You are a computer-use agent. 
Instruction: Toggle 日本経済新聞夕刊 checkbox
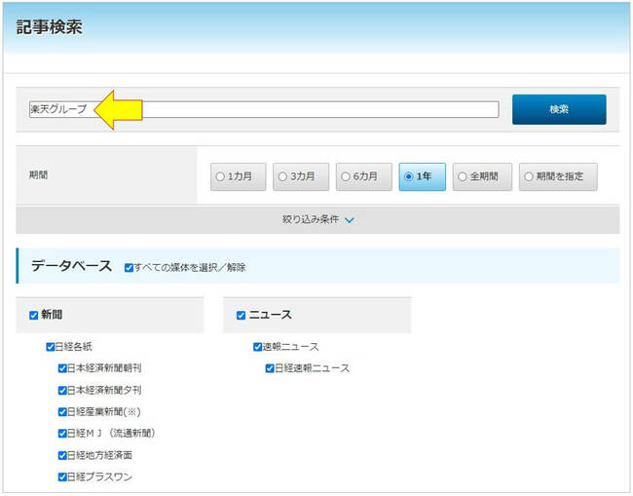pos(62,390)
